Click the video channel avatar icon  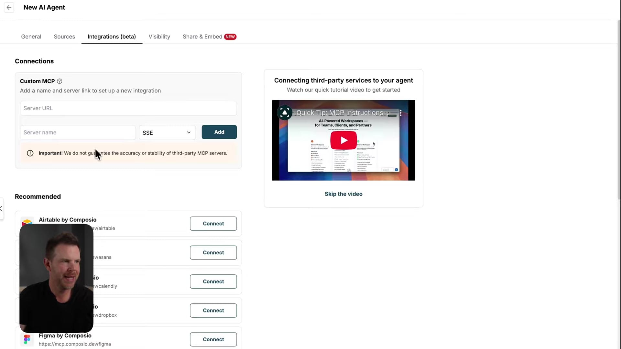pyautogui.click(x=285, y=112)
